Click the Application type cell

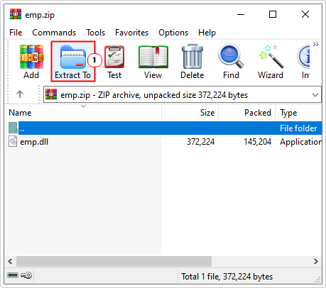(x=300, y=142)
